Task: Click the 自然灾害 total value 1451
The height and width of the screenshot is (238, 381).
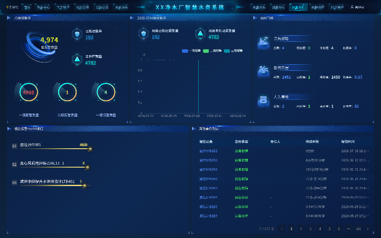Action: [286, 77]
